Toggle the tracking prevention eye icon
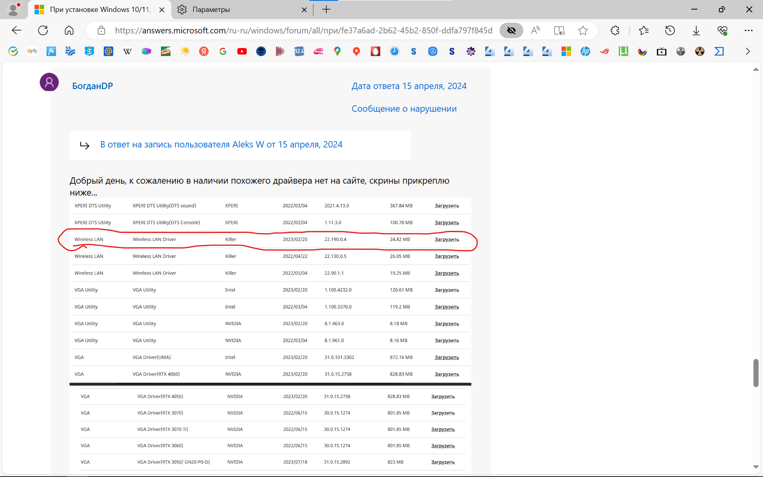The height and width of the screenshot is (477, 763). click(x=511, y=31)
